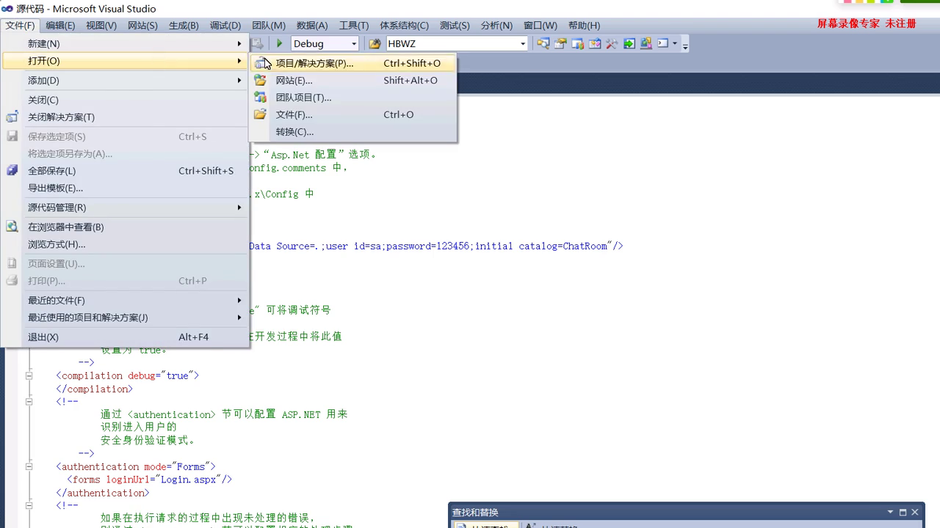
Task: Open the 帮助(H) menu
Action: coord(584,26)
